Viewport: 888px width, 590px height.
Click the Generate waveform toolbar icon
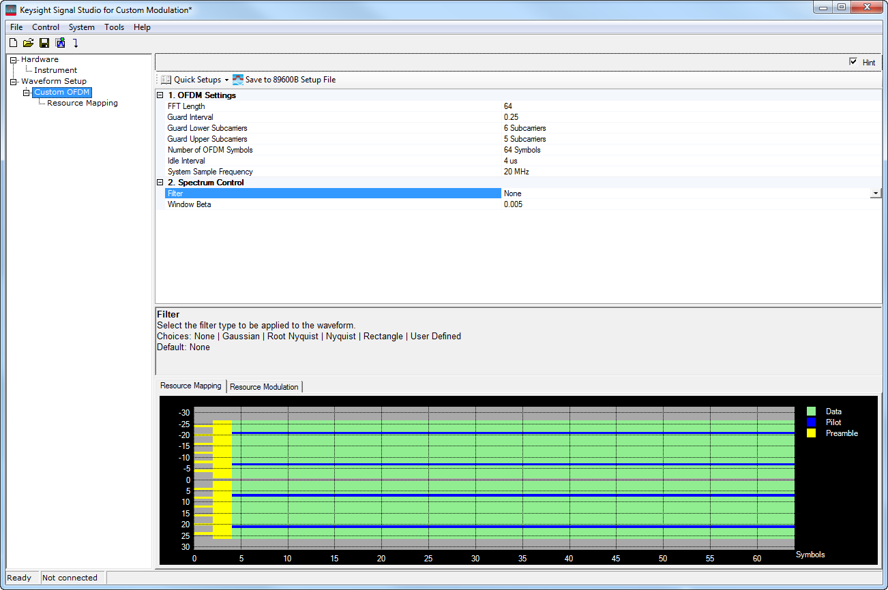61,43
